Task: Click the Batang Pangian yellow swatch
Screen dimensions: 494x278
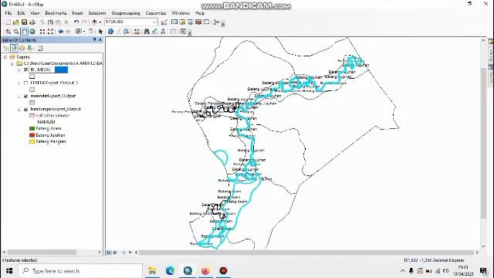Action: point(32,142)
